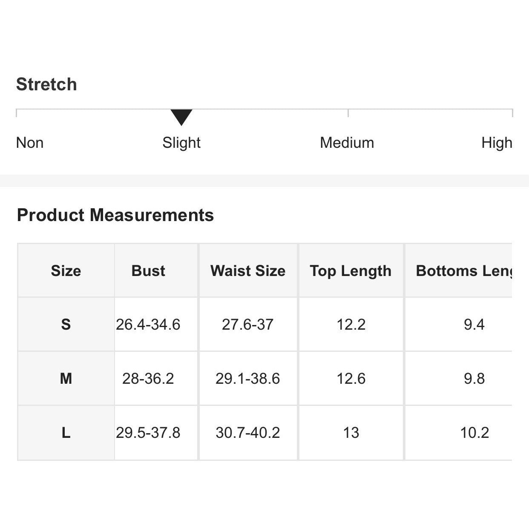
Task: Select the Slight stretch label
Action: 181,143
